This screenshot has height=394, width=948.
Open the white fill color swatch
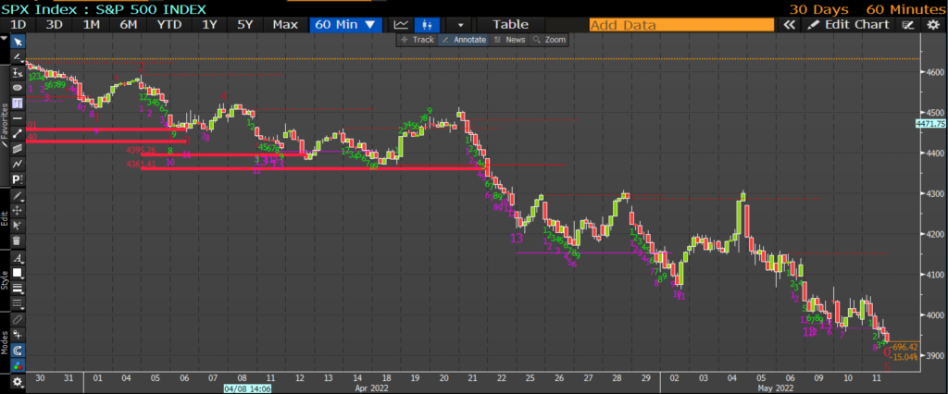click(18, 273)
